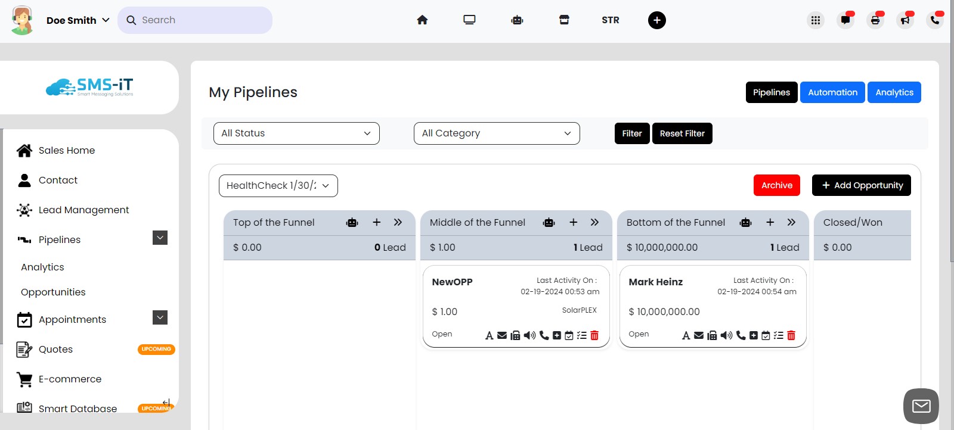Switch to the Analytics tab
This screenshot has width=954, height=430.
pyautogui.click(x=894, y=92)
